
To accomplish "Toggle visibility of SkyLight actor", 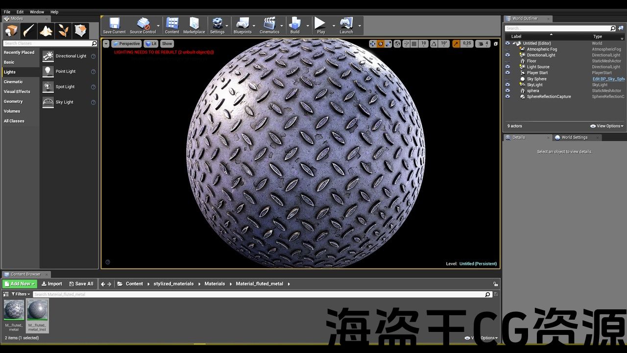I will (x=507, y=85).
